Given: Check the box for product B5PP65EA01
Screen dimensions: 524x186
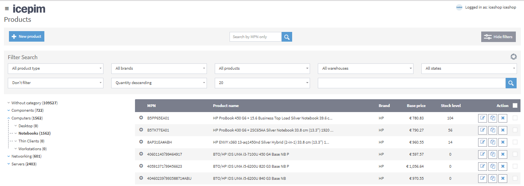Looking at the screenshot, I should click(x=515, y=118).
